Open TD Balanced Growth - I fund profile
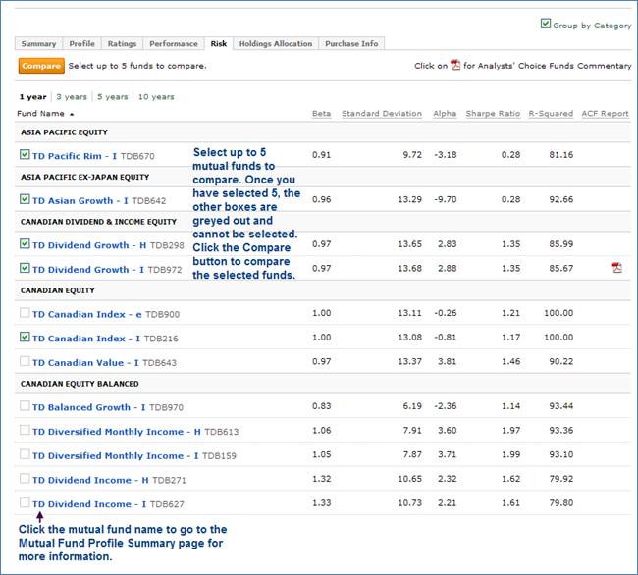The width and height of the screenshot is (638, 575). [x=88, y=407]
